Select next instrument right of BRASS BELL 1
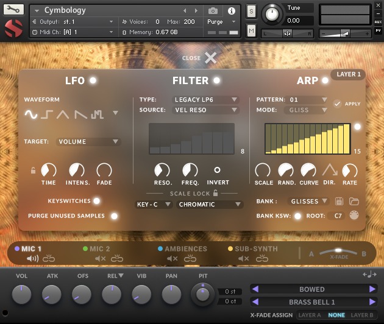 (x=372, y=302)
